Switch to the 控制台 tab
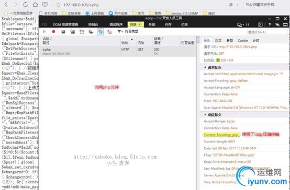The height and width of the screenshot is (190, 290). tap(93, 25)
